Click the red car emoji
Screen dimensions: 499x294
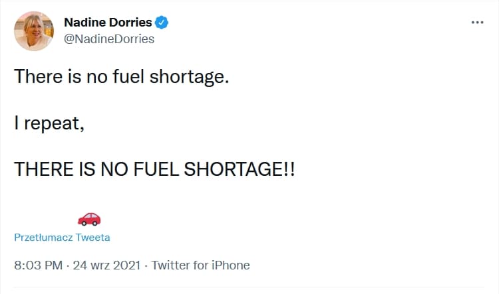coord(89,219)
